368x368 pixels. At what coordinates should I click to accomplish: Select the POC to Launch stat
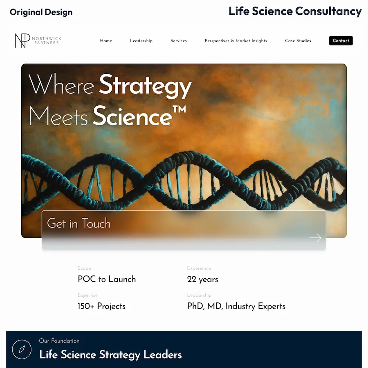tap(107, 279)
